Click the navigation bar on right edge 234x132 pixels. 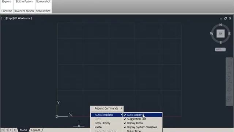click(x=229, y=81)
